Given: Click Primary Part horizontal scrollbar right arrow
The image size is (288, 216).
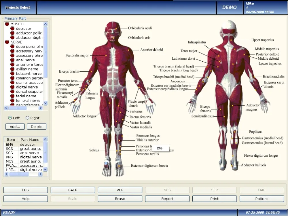Looking at the screenshot, I should [41, 108].
